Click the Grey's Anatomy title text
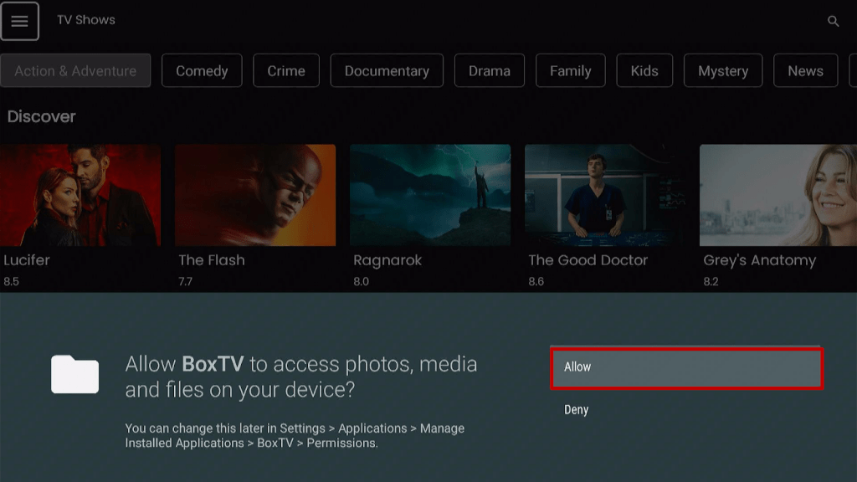 [x=760, y=261]
